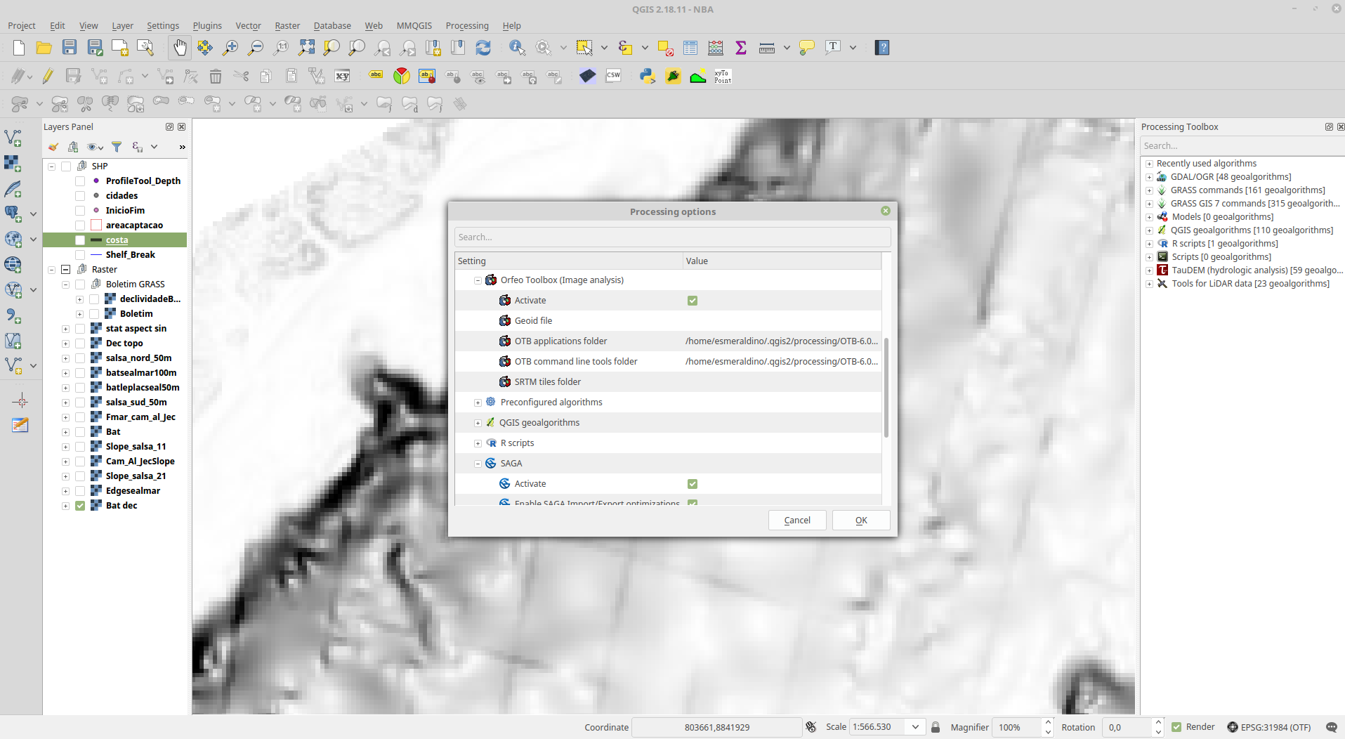Image resolution: width=1345 pixels, height=739 pixels.
Task: Collapse the Orfeo Toolbox settings group
Action: click(478, 280)
